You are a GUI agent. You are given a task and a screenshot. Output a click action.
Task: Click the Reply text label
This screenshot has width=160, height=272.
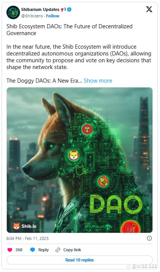43,250
